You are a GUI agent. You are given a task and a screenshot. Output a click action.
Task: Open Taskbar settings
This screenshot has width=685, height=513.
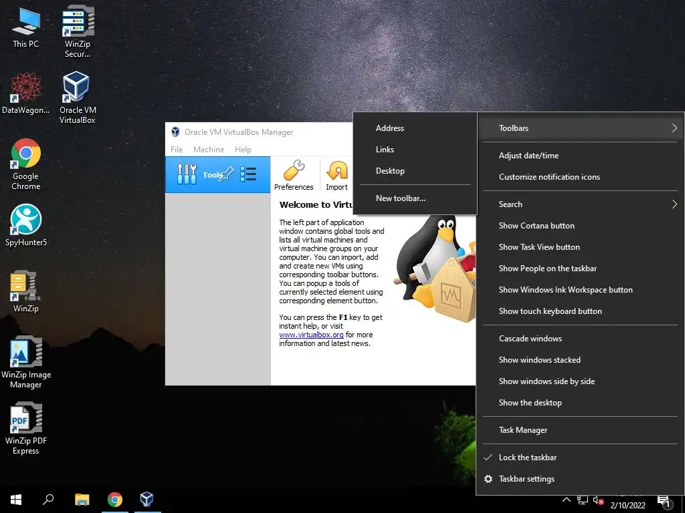click(580, 479)
